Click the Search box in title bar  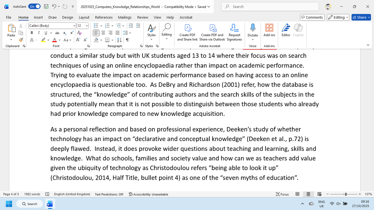click(x=270, y=7)
